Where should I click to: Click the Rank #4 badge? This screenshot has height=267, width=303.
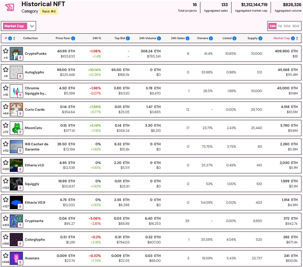[49, 11]
